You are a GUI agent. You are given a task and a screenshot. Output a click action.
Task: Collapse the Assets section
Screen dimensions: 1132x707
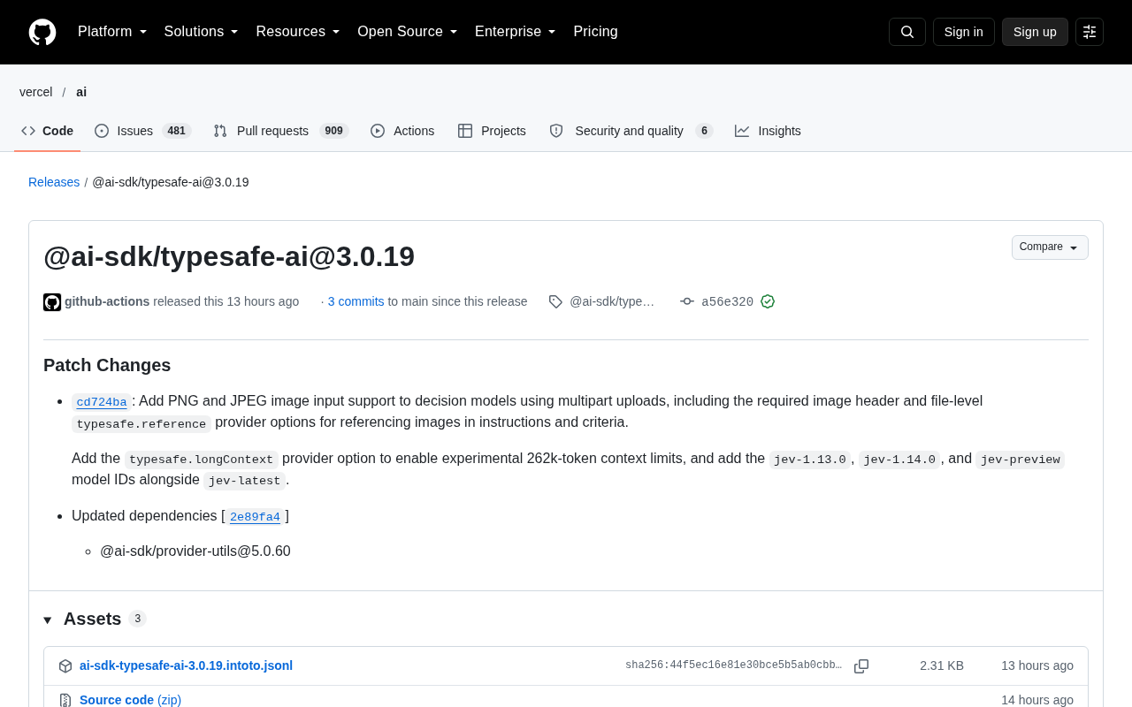point(48,620)
